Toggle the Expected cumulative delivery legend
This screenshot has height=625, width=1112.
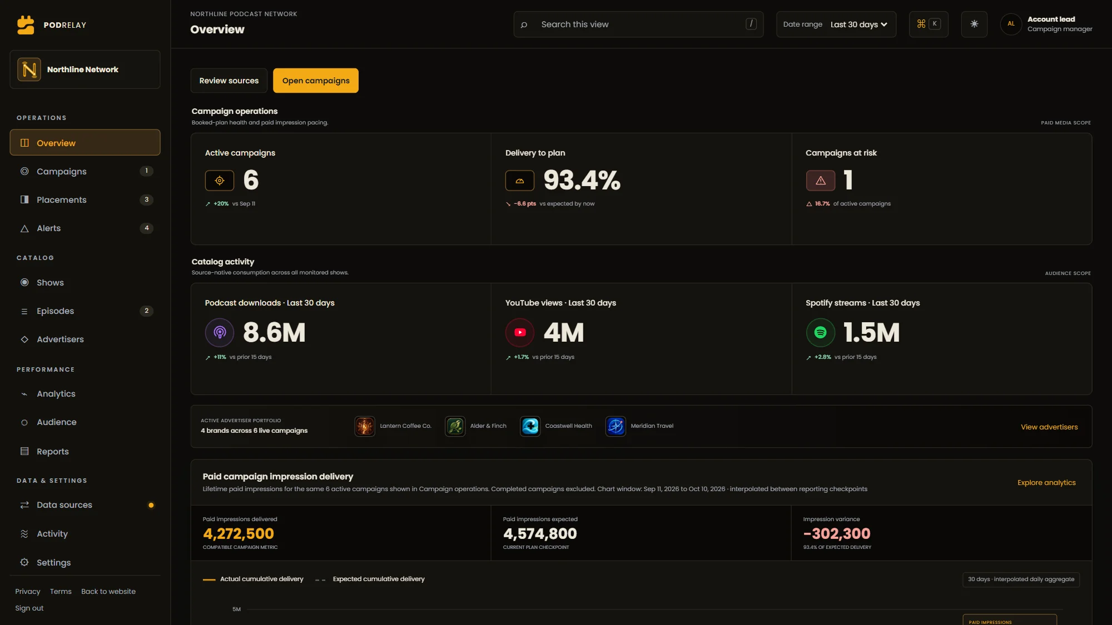tap(370, 579)
